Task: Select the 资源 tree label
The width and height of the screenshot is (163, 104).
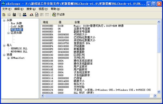Action: click(9, 55)
